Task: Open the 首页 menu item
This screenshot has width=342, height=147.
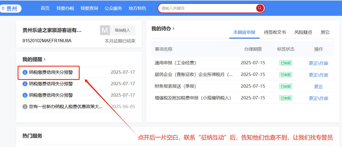Action: click(x=45, y=8)
